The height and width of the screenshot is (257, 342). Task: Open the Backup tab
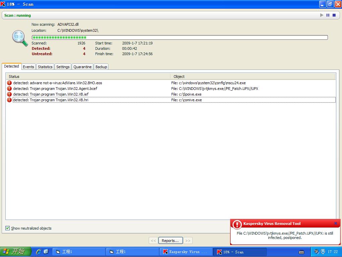pos(101,67)
